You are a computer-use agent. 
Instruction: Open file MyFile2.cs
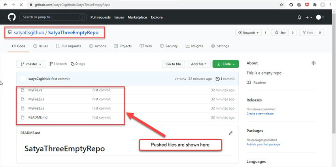(36, 99)
